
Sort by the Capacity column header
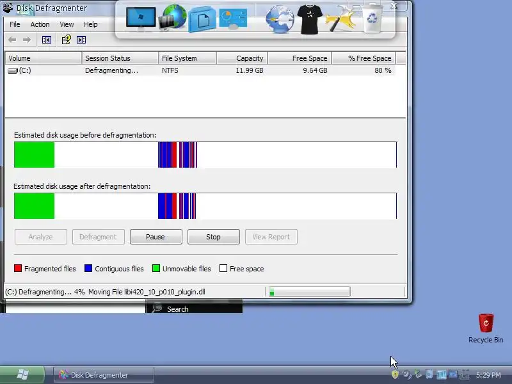242,58
